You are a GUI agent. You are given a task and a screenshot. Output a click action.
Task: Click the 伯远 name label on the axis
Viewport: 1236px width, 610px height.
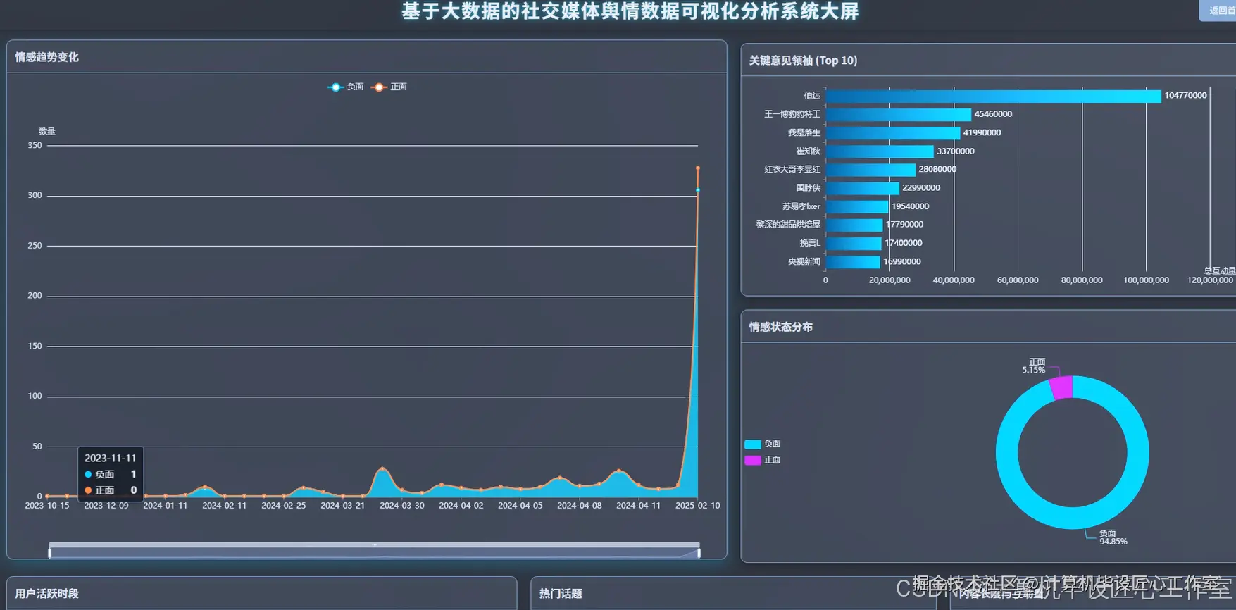point(812,96)
